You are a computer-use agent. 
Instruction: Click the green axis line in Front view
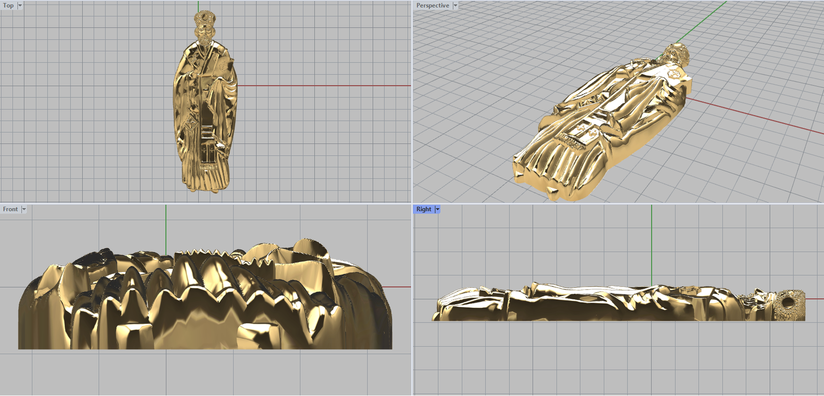tap(166, 227)
